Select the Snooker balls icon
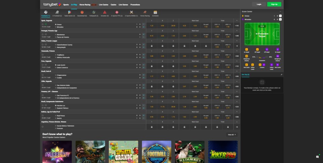 point(105,12)
